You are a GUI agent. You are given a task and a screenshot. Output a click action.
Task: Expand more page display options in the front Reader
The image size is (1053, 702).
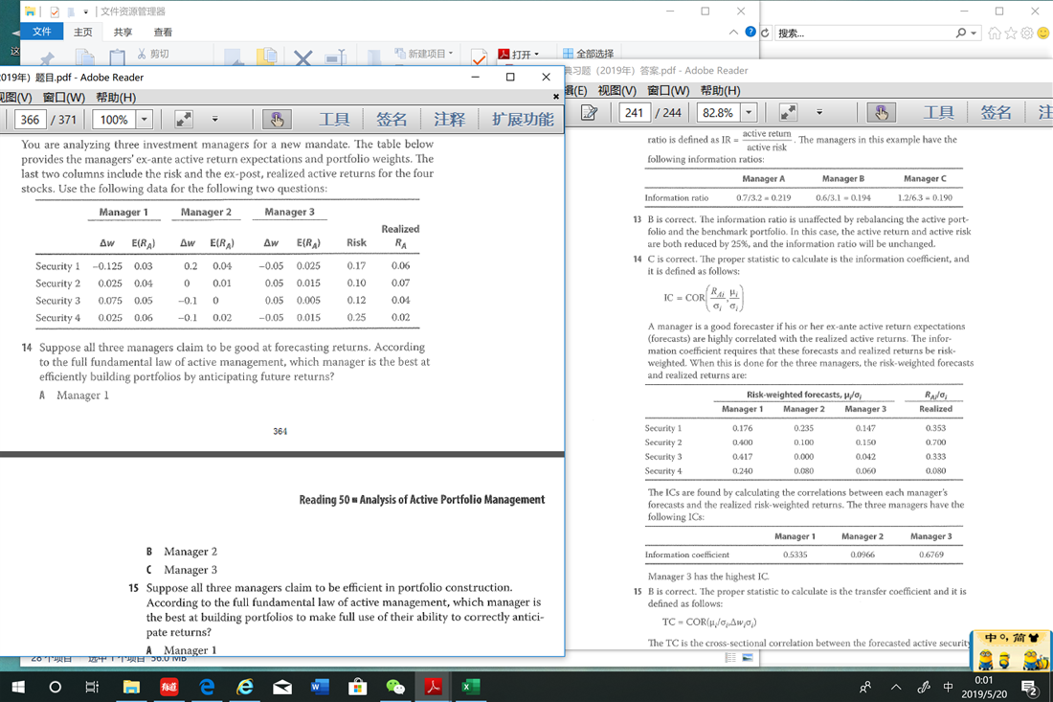tap(214, 120)
